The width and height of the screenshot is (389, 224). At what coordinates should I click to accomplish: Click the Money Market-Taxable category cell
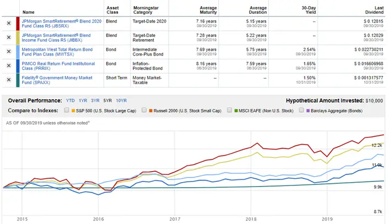point(147,80)
